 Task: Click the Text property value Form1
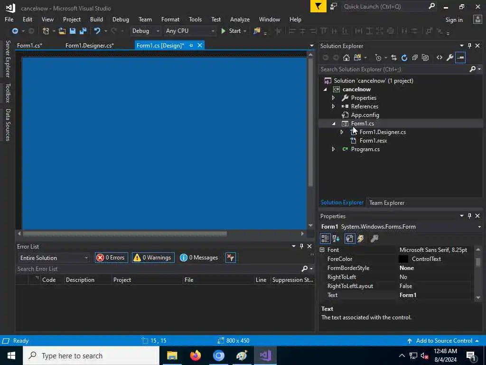(408, 295)
